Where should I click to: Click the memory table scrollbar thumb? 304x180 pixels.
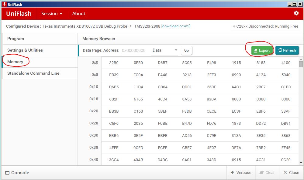[301, 64]
